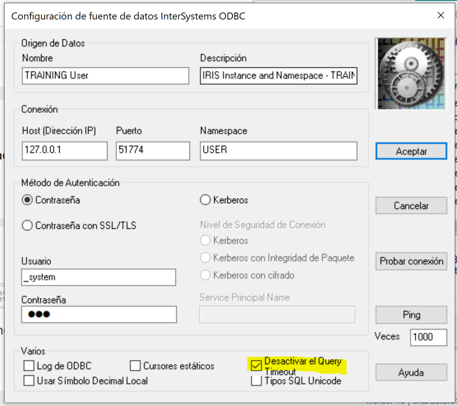Pick Kerberos as the authentication method
Screen dimensions: 457x406
205,200
